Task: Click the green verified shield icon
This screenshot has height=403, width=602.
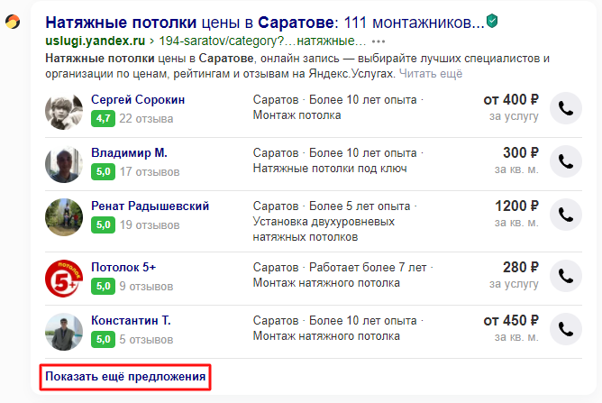Action: tap(492, 21)
